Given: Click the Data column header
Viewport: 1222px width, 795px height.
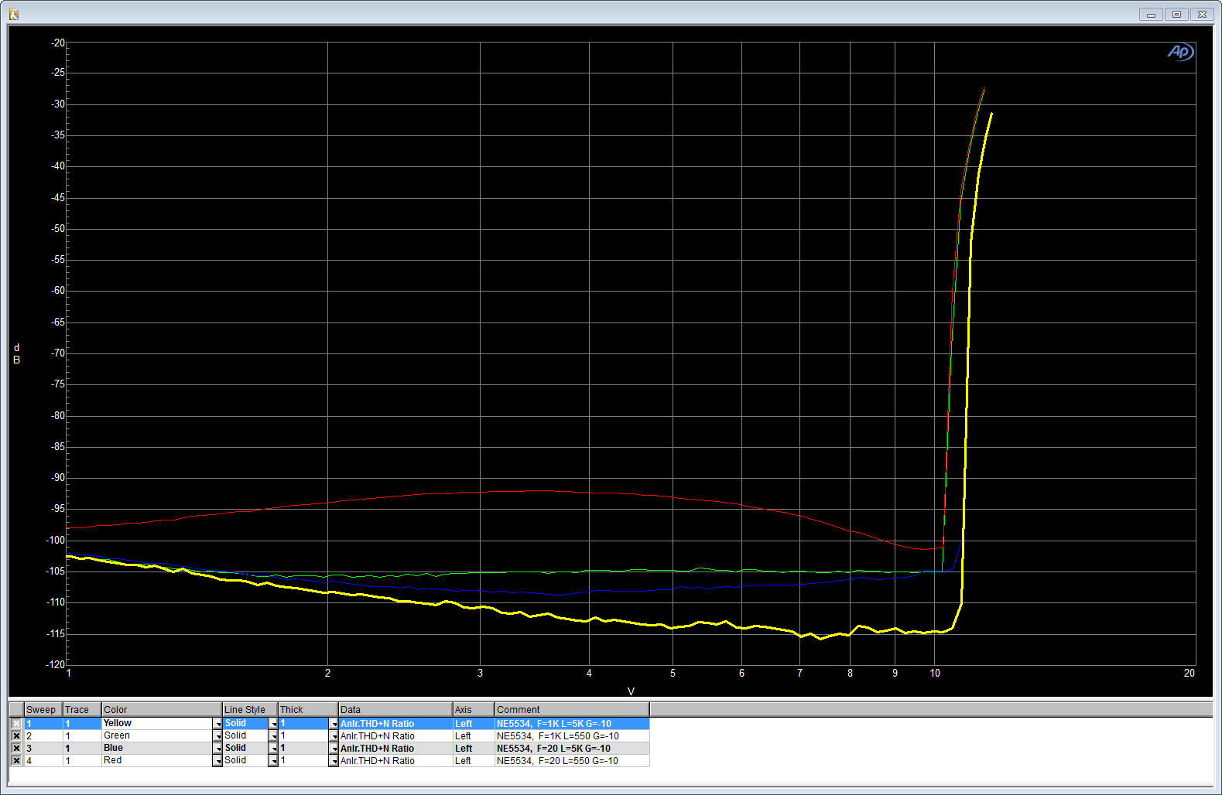Looking at the screenshot, I should pos(395,709).
